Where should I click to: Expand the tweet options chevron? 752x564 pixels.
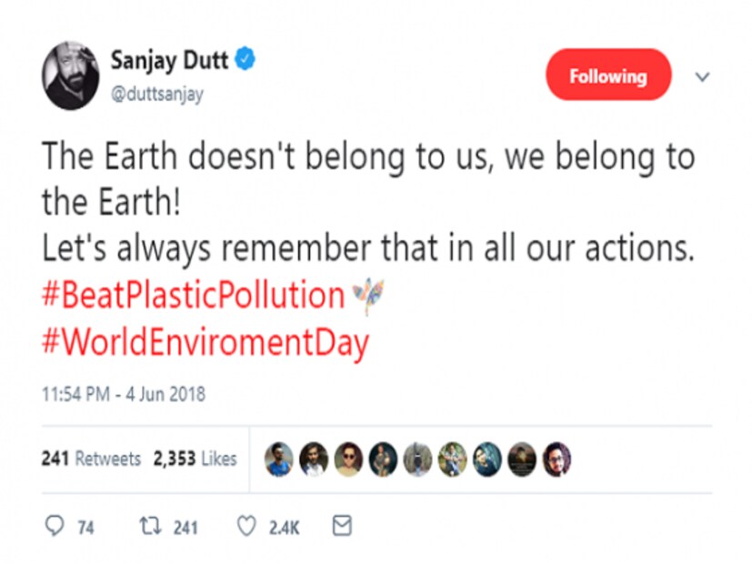tap(701, 77)
